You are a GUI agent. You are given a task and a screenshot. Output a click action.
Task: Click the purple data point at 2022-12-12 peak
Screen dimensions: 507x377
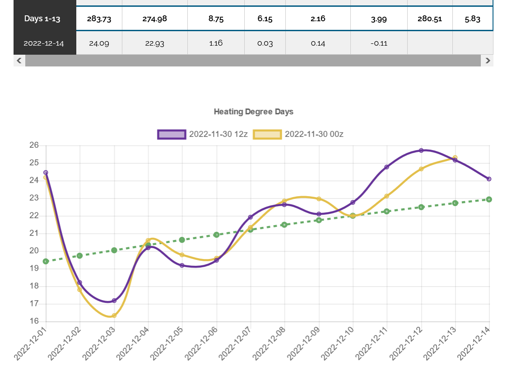[421, 151]
